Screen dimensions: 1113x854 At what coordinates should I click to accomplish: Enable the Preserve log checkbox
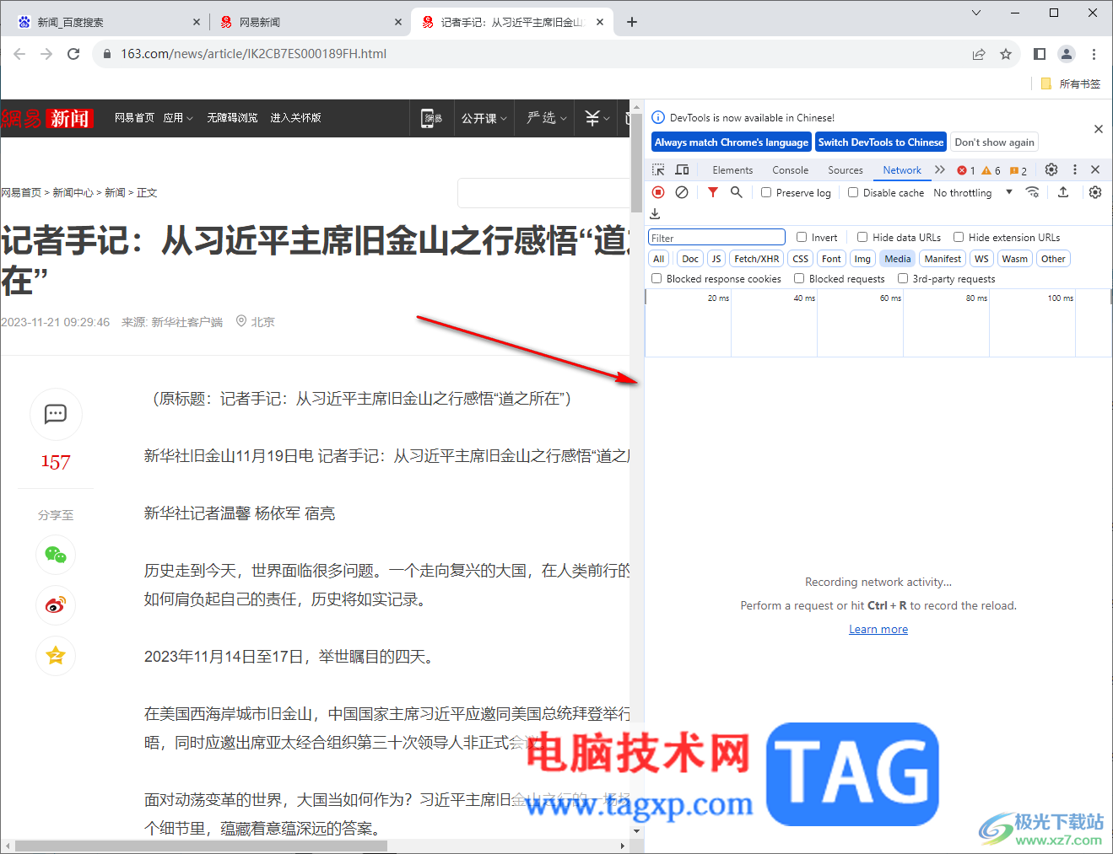coord(765,192)
